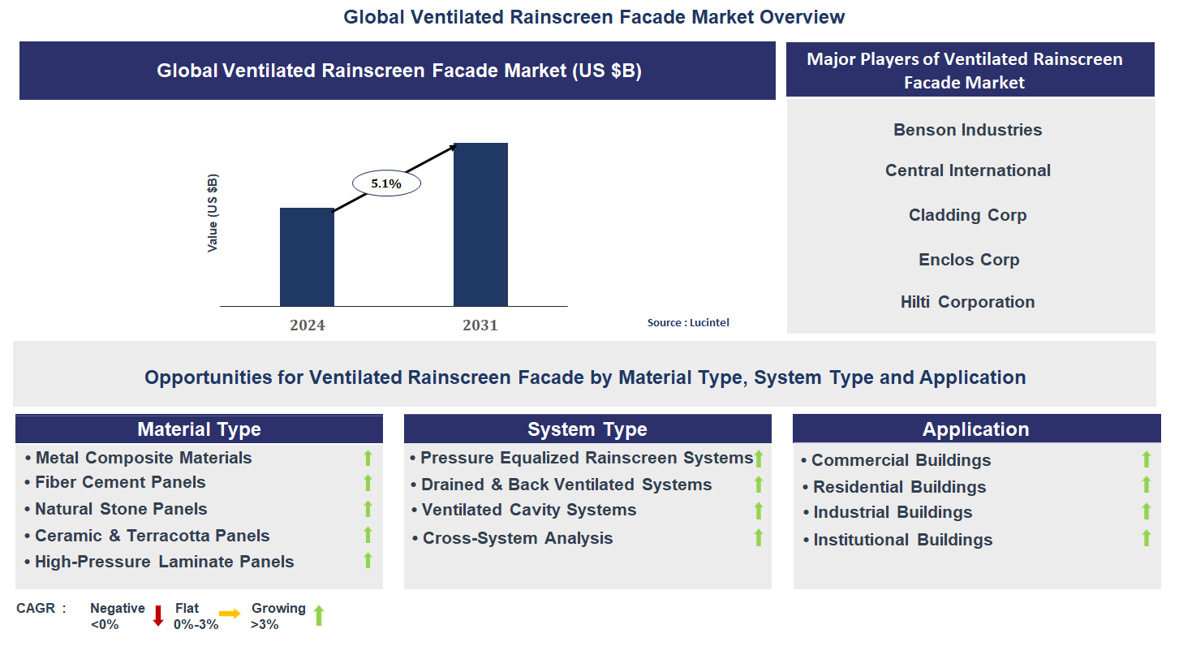The image size is (1179, 655).
Task: Click the green arrow beside Metal Composite Materials
Action: tap(368, 458)
